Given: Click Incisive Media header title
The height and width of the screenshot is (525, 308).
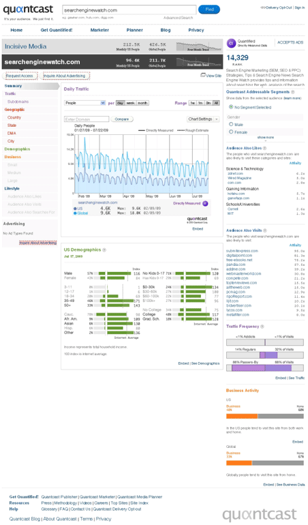Looking at the screenshot, I should pyautogui.click(x=25, y=46).
